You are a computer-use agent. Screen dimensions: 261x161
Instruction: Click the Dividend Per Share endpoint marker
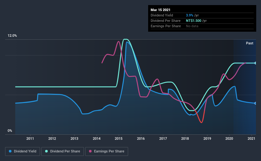255,63
